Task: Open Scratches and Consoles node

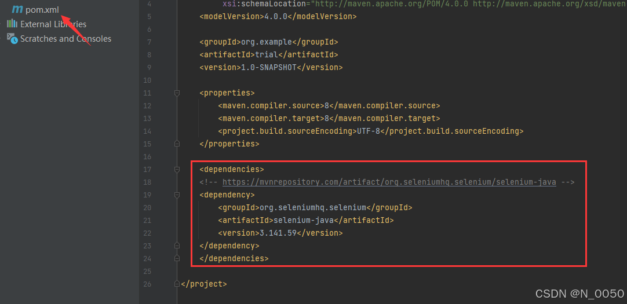Action: pos(65,39)
